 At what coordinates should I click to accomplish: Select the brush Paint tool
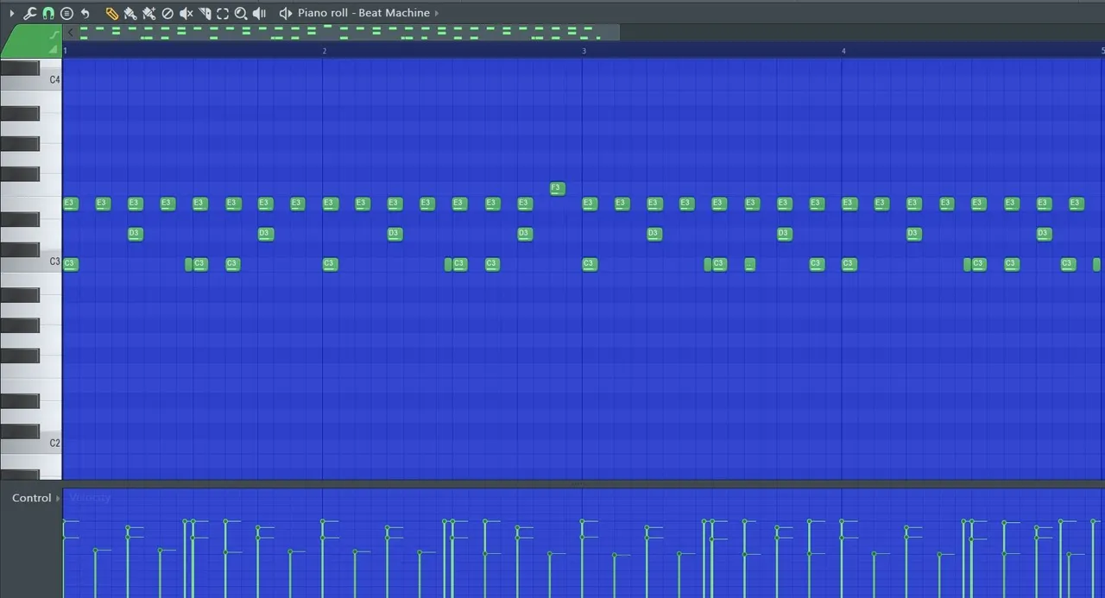130,13
